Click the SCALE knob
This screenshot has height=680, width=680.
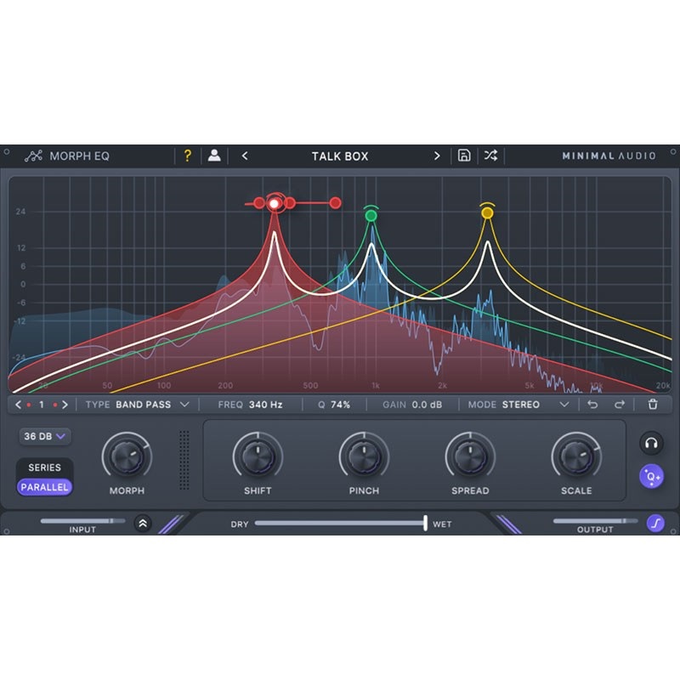pyautogui.click(x=576, y=456)
